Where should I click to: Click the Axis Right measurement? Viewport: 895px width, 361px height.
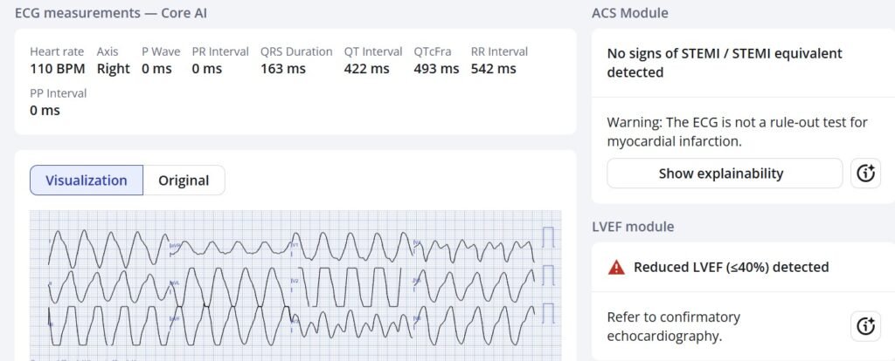tap(113, 69)
